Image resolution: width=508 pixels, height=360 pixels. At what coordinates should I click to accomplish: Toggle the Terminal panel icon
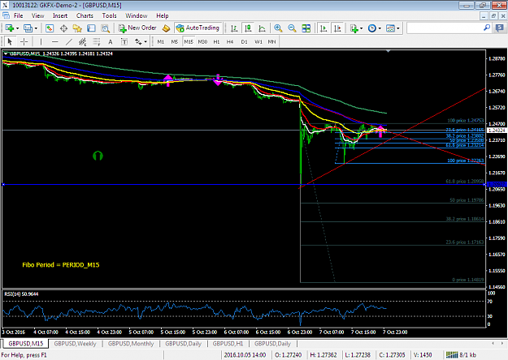pyautogui.click(x=91, y=28)
